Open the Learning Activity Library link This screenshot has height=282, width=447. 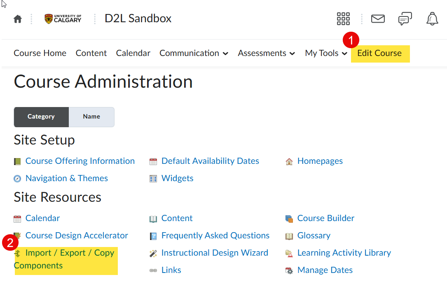(x=344, y=253)
